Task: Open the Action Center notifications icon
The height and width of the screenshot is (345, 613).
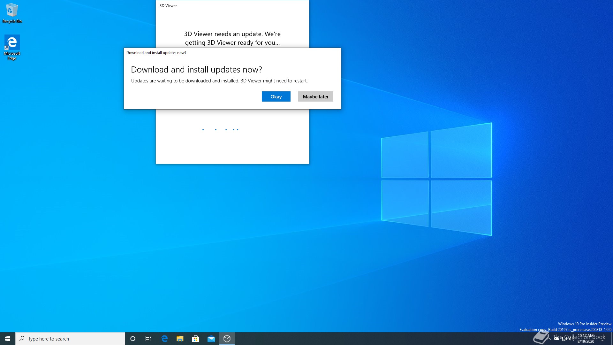Action: pos(602,339)
